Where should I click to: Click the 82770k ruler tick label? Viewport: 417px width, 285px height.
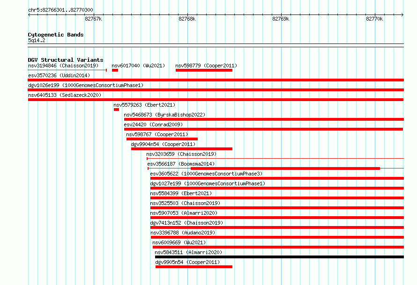point(374,19)
